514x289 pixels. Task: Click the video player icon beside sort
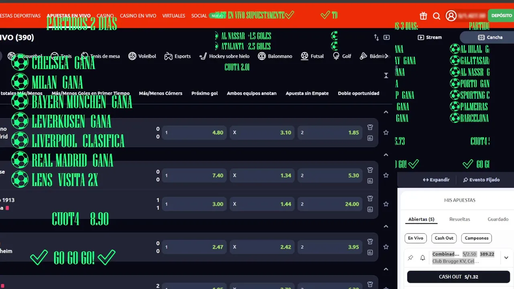[x=387, y=37]
